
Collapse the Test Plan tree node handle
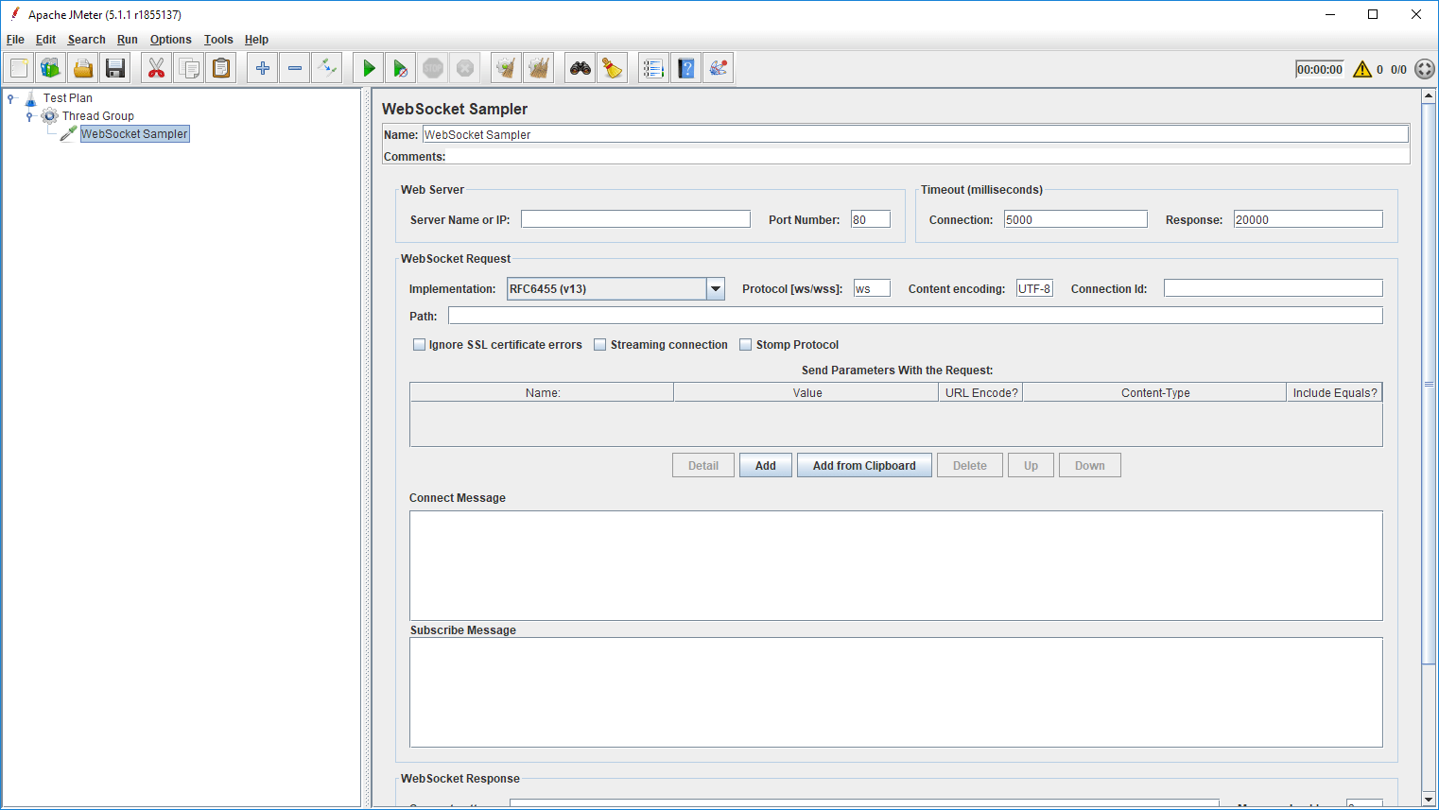[x=10, y=98]
